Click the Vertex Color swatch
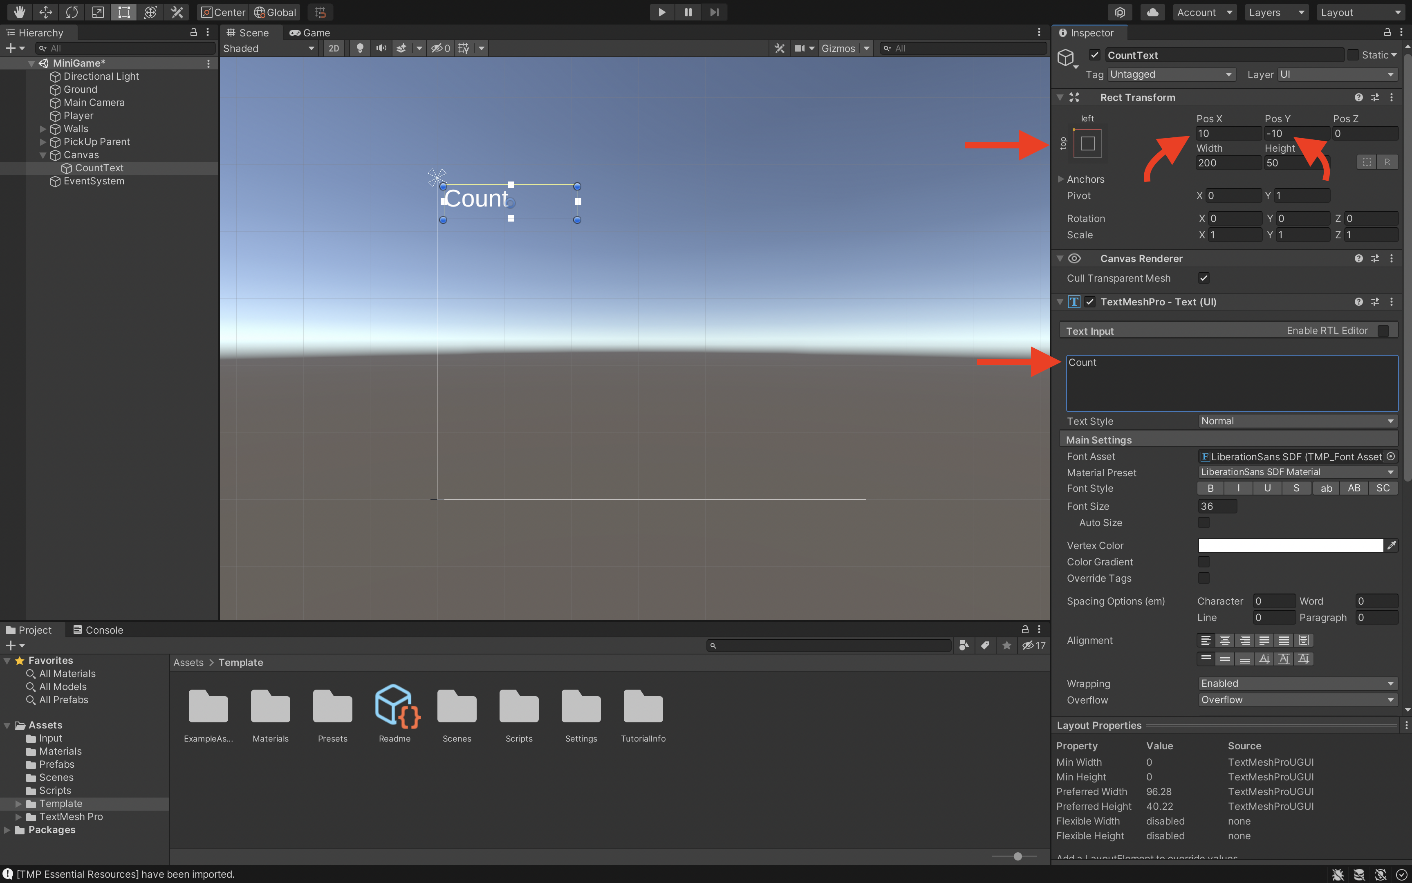 pos(1291,545)
